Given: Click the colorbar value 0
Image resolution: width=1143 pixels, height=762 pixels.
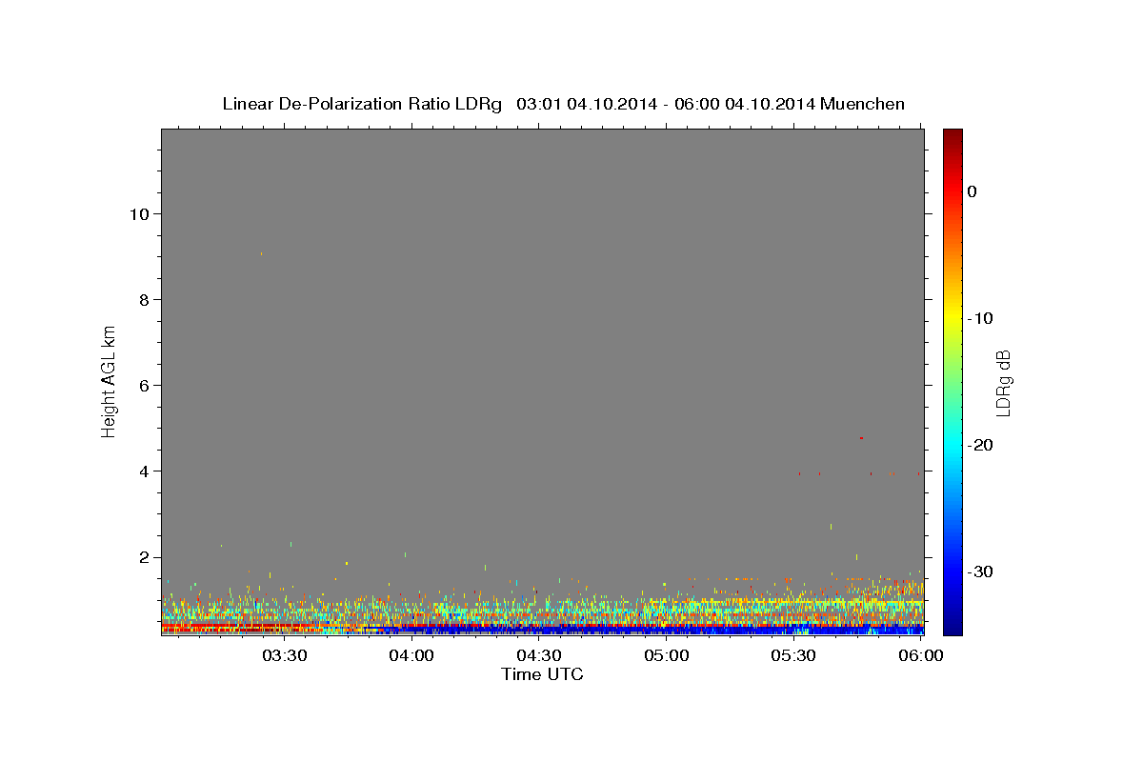Looking at the screenshot, I should tap(972, 191).
